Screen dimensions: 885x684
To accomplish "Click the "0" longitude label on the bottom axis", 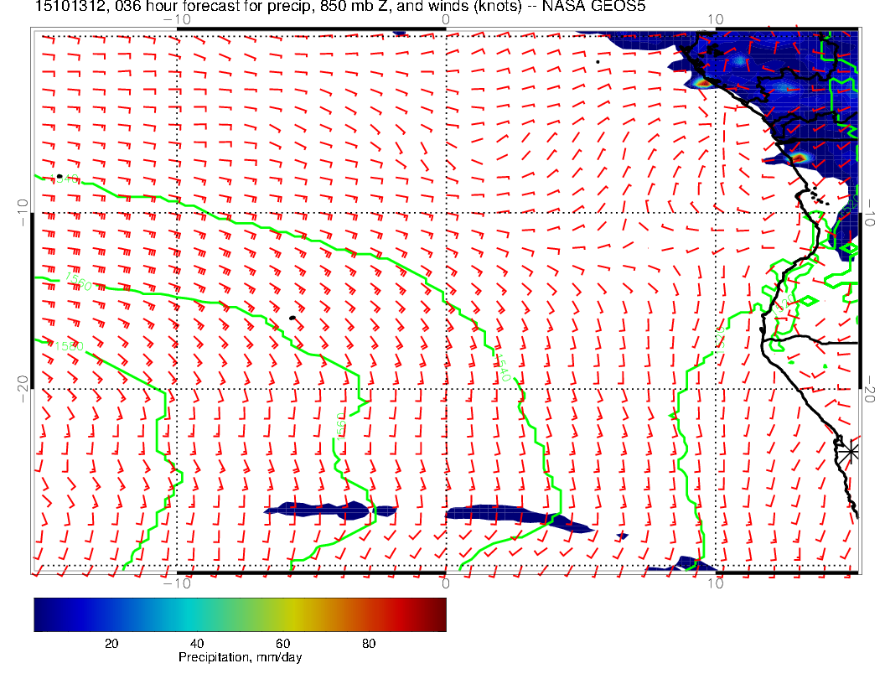I will point(445,583).
